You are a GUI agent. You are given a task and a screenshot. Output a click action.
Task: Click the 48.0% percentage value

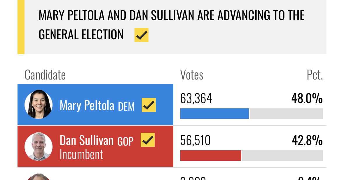(x=307, y=98)
